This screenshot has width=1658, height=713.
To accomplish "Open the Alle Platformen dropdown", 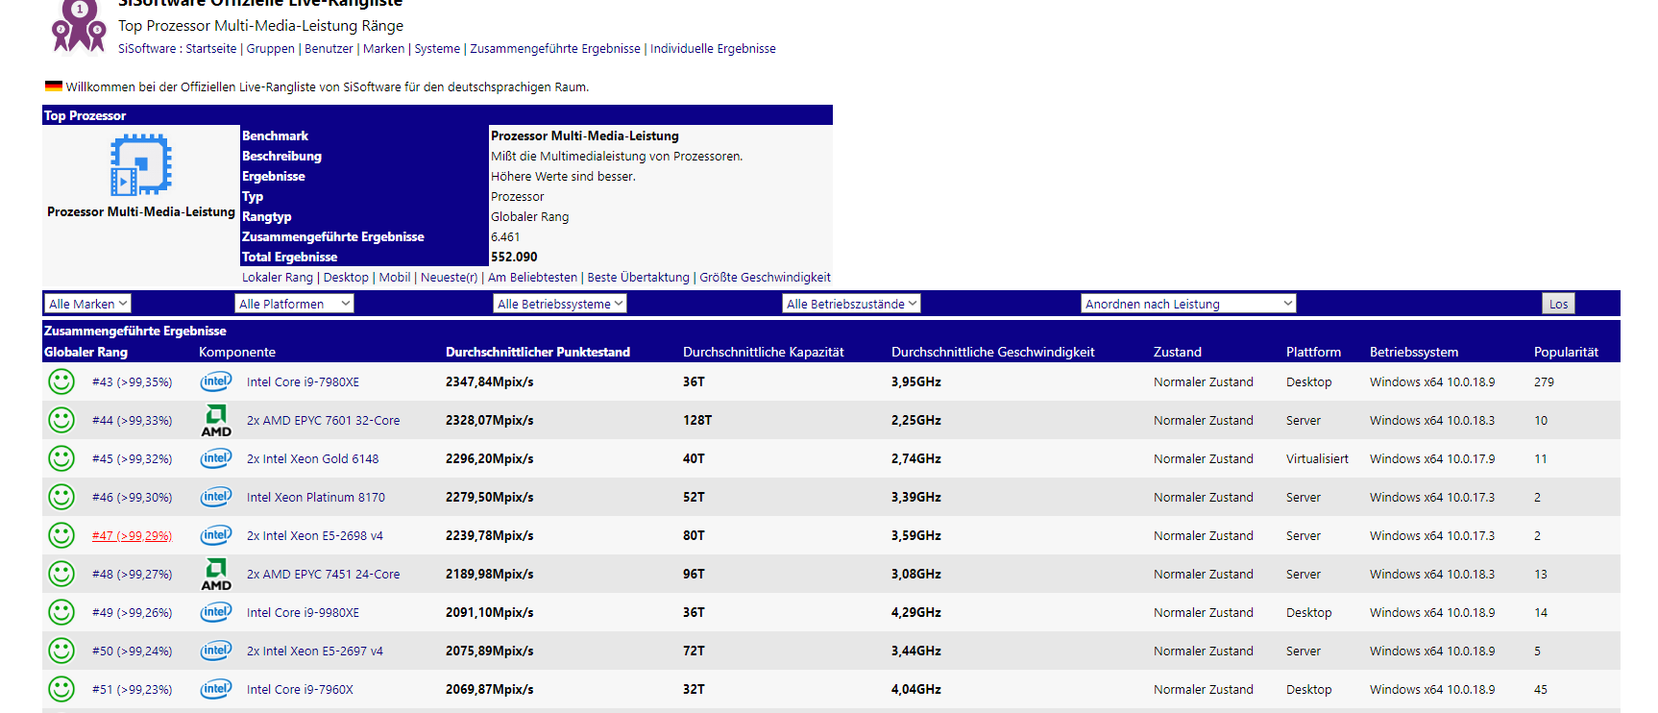I will tap(294, 304).
